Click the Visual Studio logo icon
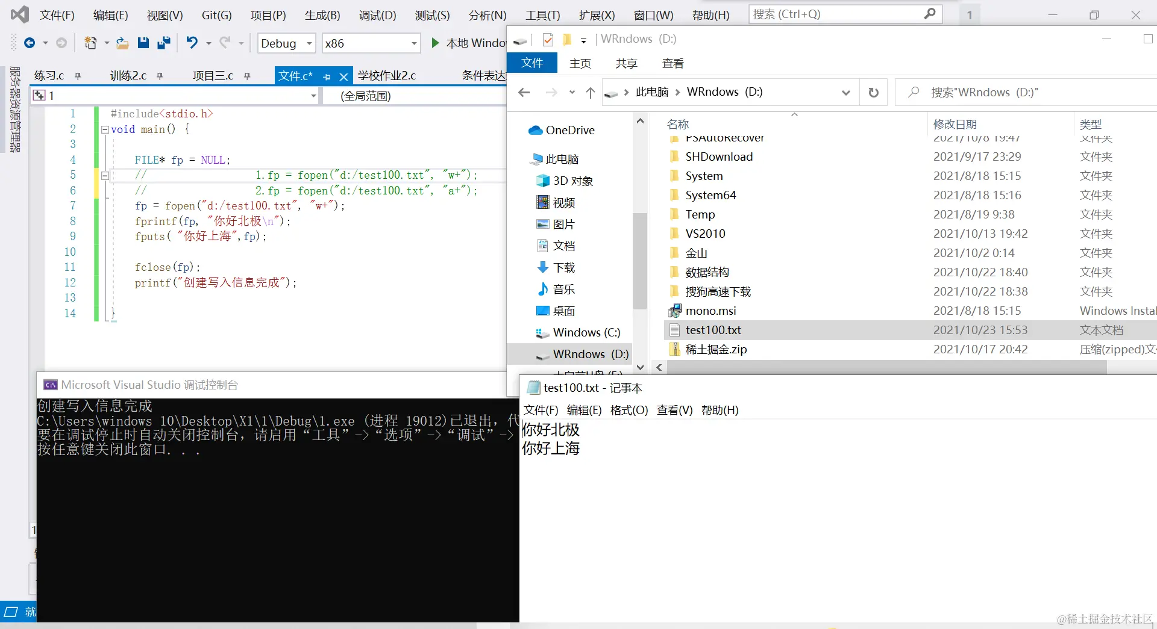This screenshot has width=1157, height=629. (19, 14)
